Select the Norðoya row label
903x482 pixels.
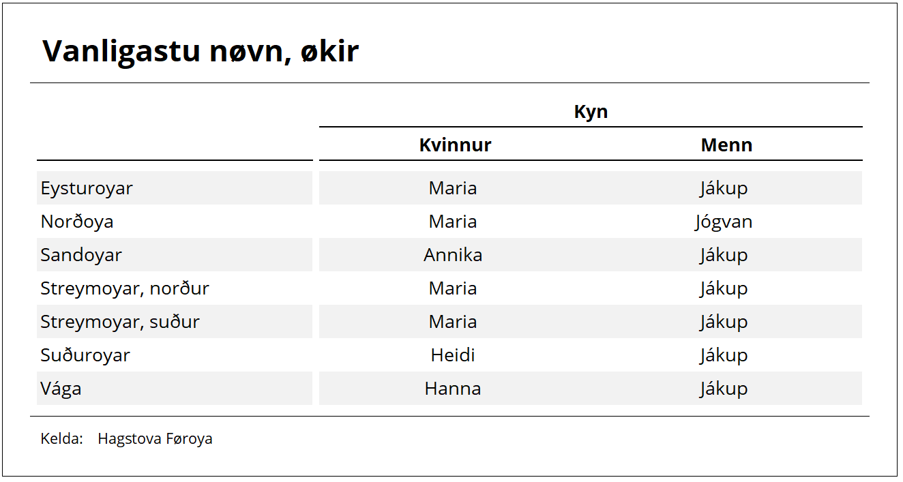[x=77, y=222]
